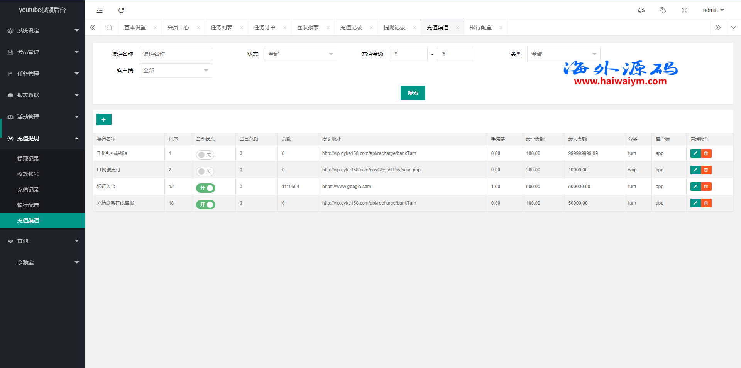
Task: Click the home tab icon
Action: [109, 27]
